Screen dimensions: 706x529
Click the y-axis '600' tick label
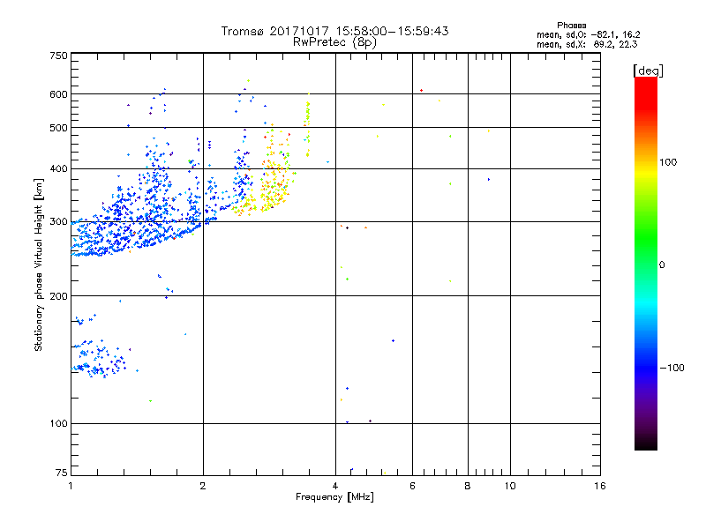tap(58, 94)
